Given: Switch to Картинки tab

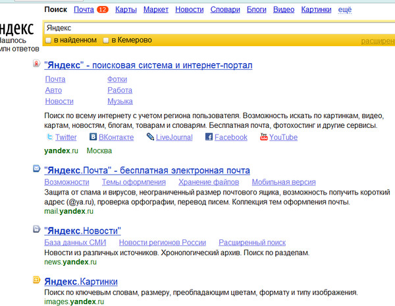Looking at the screenshot, I should [x=316, y=10].
